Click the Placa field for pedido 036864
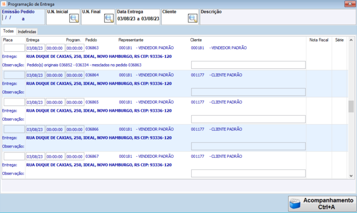Viewport: 357px width, 213px height. (14, 75)
